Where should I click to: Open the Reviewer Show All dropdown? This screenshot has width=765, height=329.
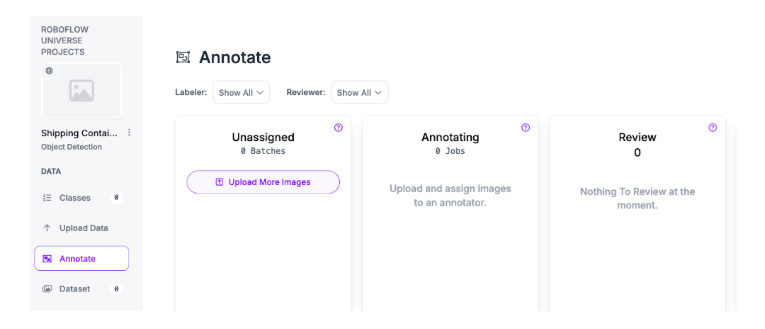coord(359,92)
